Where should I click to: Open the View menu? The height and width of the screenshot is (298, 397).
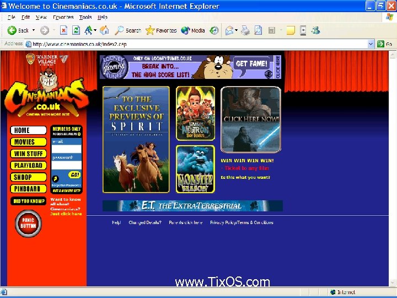point(41,17)
